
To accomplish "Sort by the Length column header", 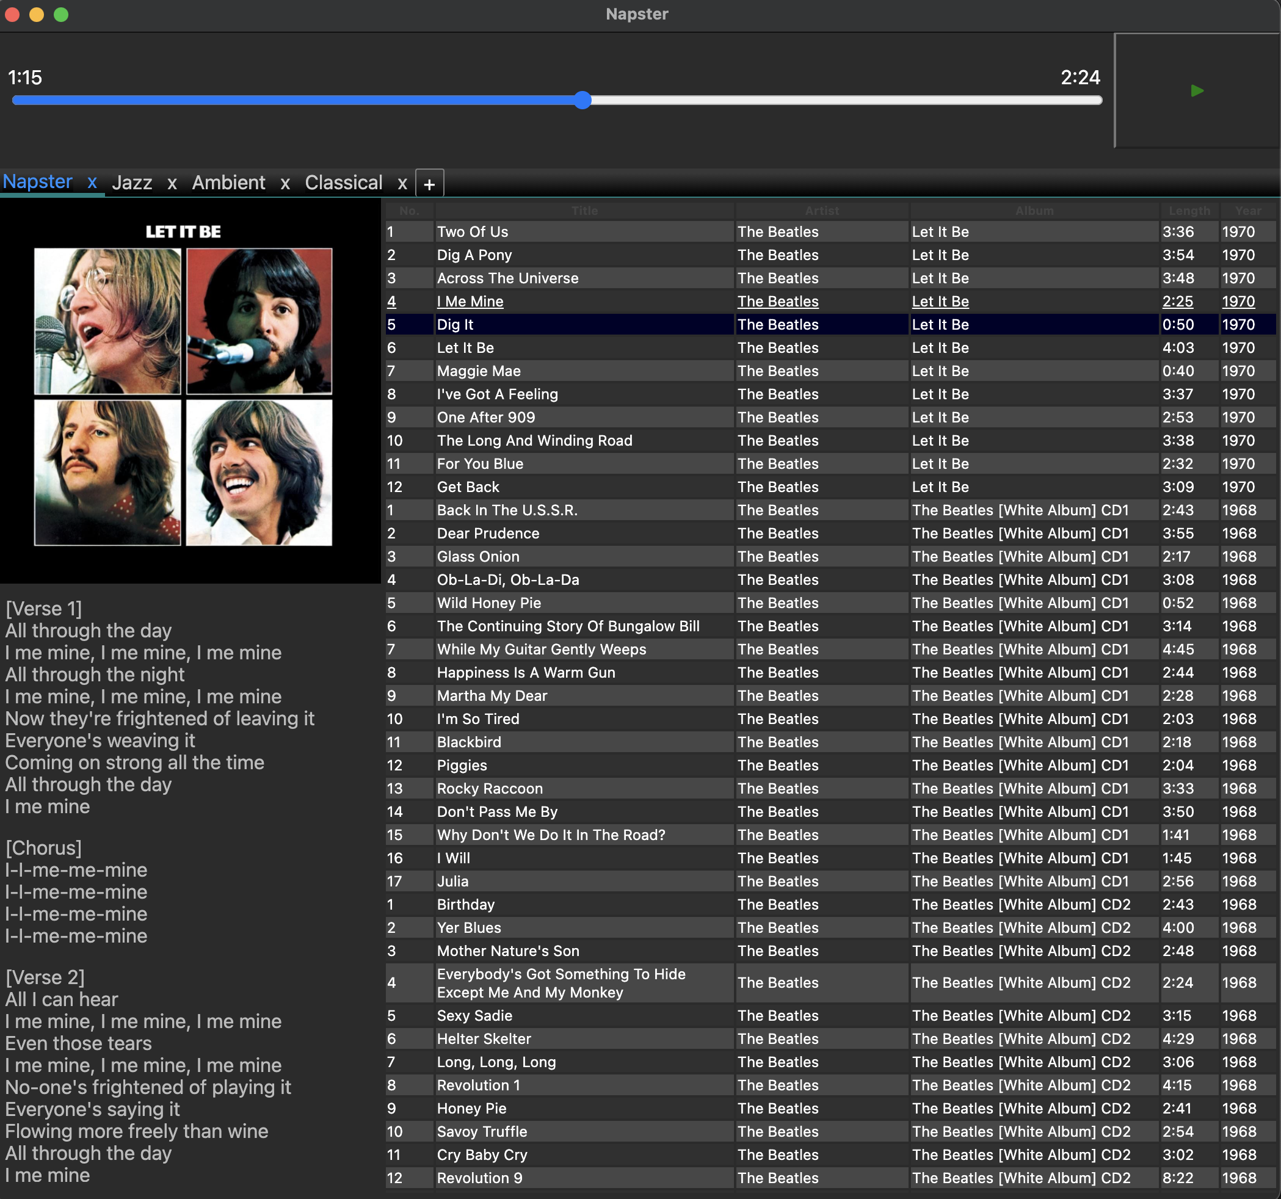I will coord(1189,211).
